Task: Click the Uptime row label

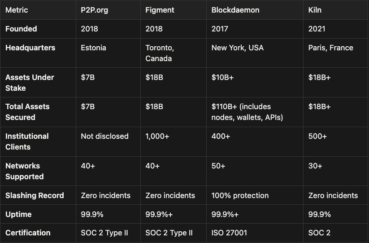Action: coord(18,214)
